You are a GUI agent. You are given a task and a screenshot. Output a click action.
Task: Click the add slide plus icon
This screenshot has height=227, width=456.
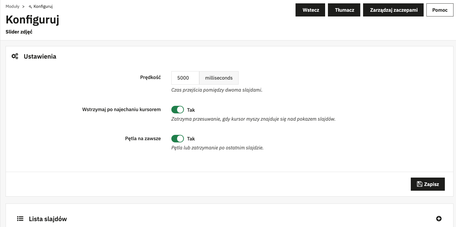[x=439, y=219]
